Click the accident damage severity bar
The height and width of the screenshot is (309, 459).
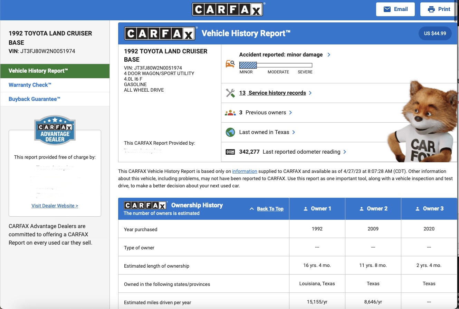(276, 65)
